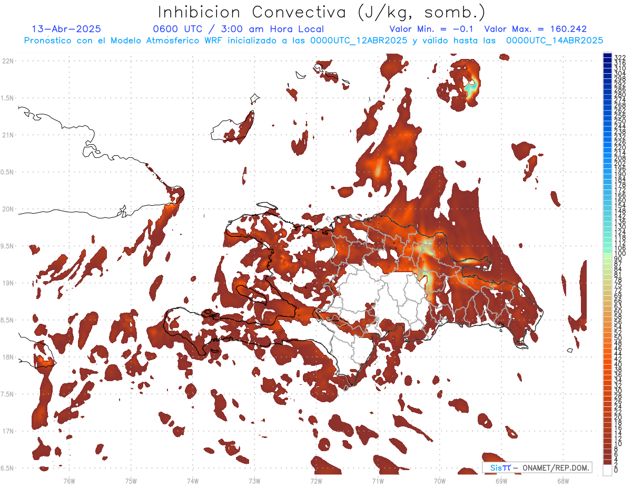Click '0600 UTC / 3:00 am Hora Local'
This screenshot has width=632, height=488.
238,29
